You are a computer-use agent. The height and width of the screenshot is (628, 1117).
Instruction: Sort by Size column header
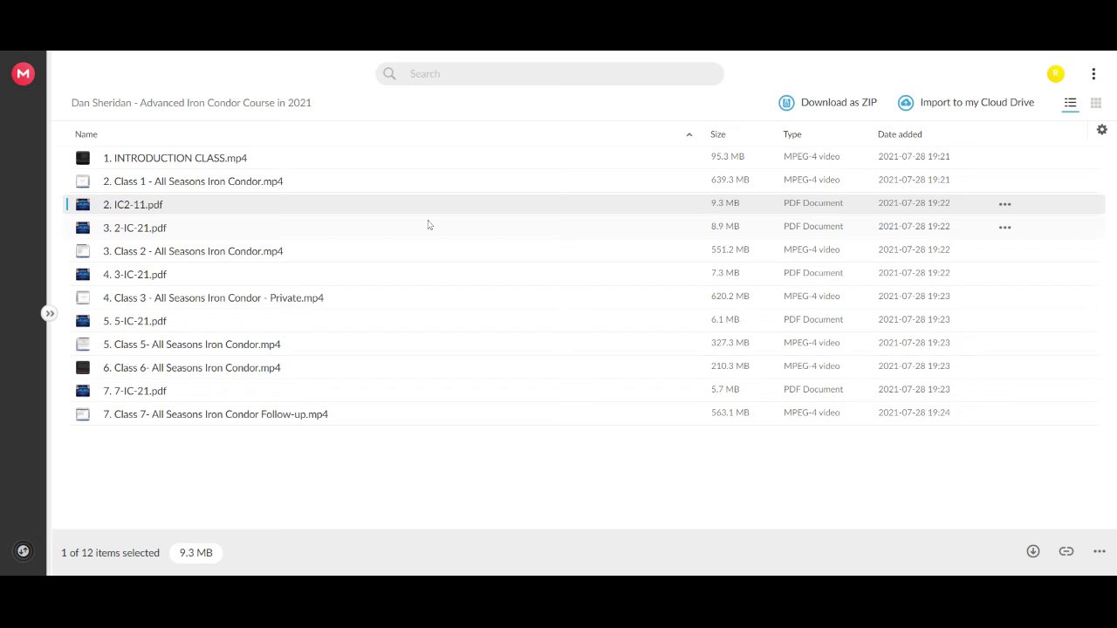(x=717, y=134)
